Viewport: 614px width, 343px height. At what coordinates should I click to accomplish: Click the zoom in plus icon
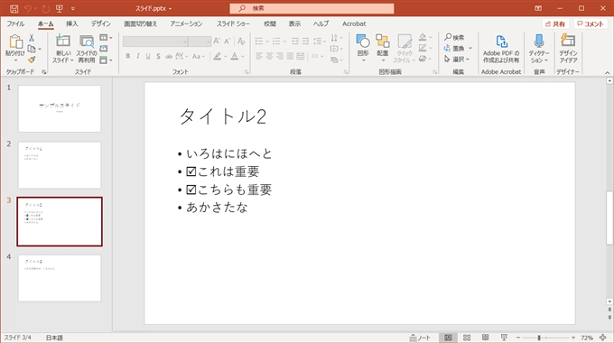pyautogui.click(x=573, y=338)
